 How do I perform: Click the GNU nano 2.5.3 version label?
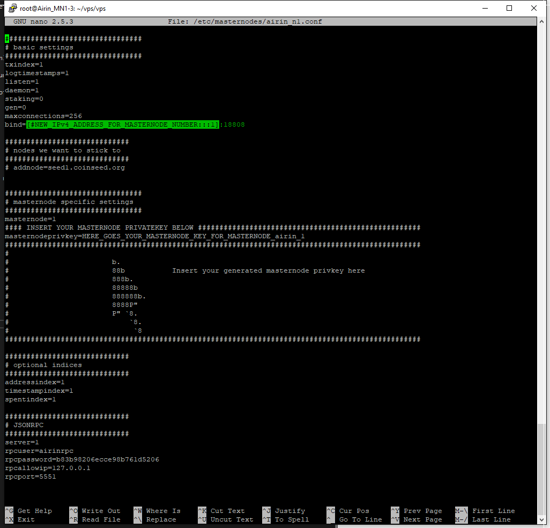pyautogui.click(x=43, y=21)
